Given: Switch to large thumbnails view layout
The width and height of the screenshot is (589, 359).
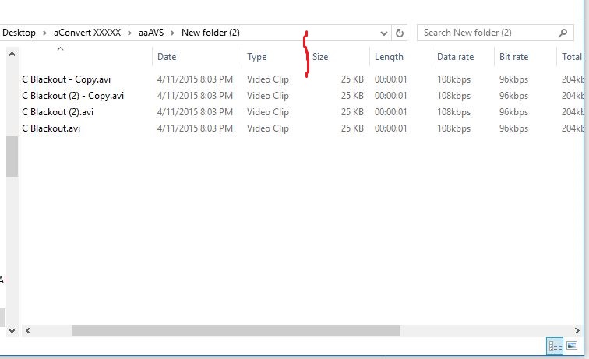Looking at the screenshot, I should click(x=573, y=345).
